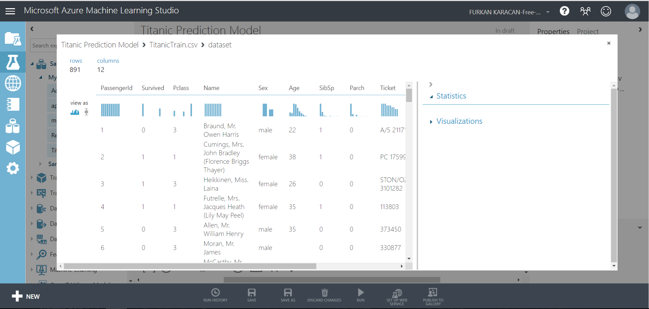This screenshot has width=649, height=309.
Task: Collapse the Statistics section
Action: click(431, 97)
